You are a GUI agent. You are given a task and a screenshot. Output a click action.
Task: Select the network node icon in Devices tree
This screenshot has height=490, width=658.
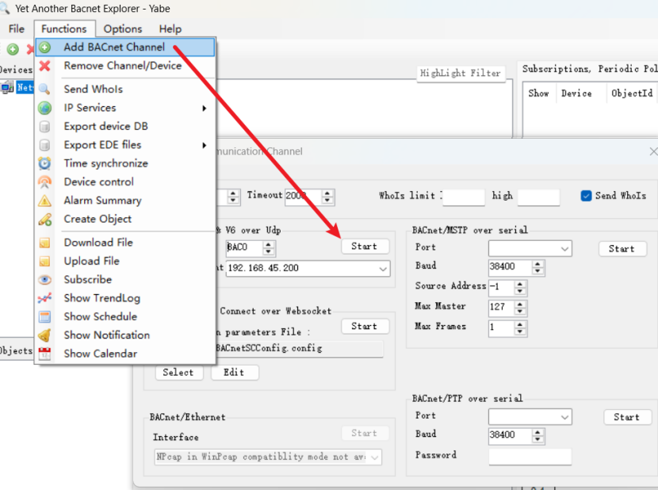click(7, 88)
